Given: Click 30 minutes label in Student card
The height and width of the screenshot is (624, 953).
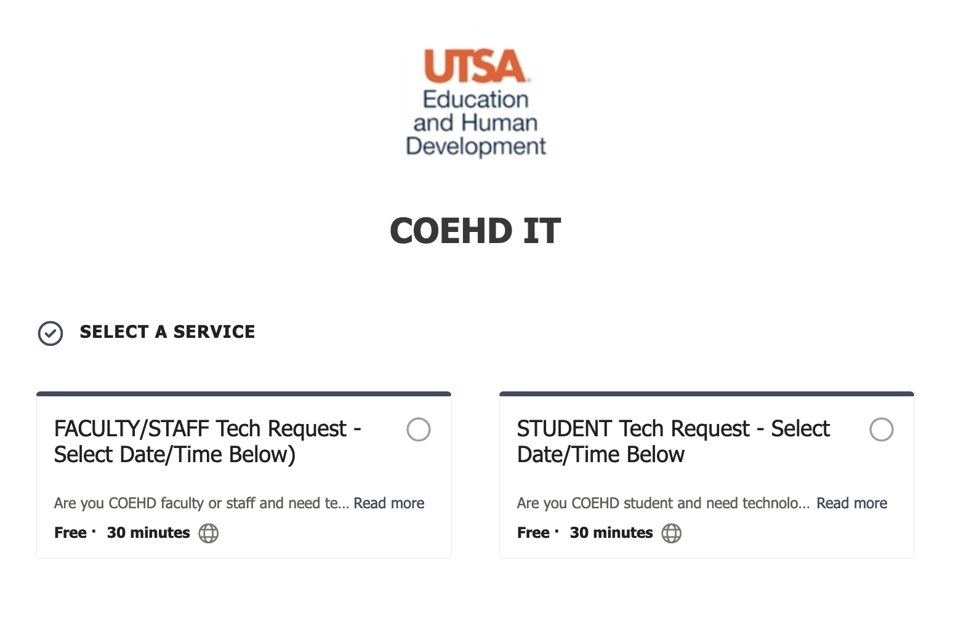Looking at the screenshot, I should click(611, 533).
